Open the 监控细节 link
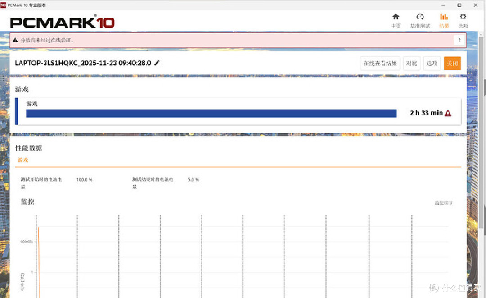 coord(444,203)
